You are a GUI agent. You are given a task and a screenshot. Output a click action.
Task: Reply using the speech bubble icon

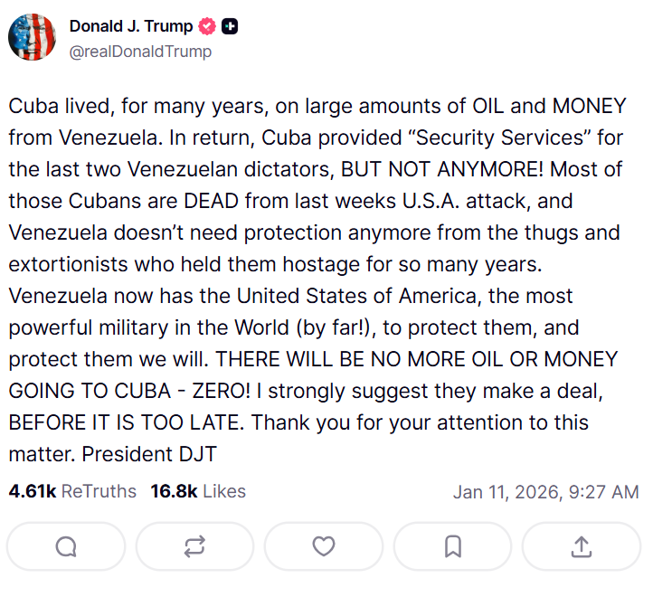pyautogui.click(x=66, y=546)
